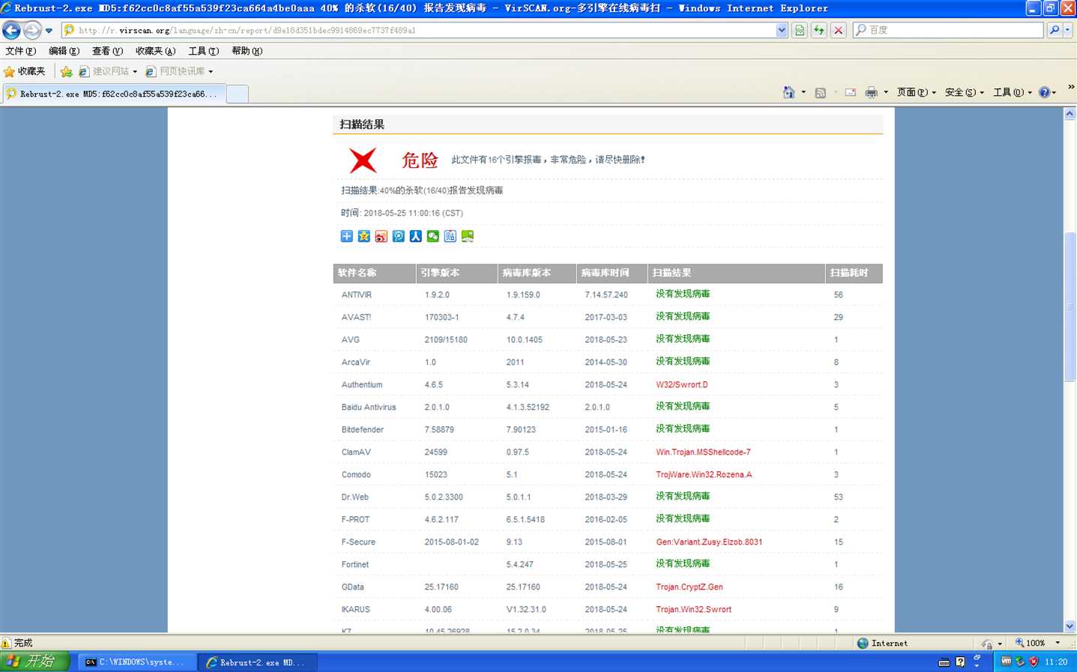
Task: Click the red Stop loading icon
Action: coord(839,30)
